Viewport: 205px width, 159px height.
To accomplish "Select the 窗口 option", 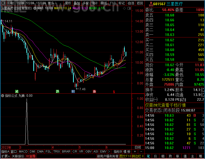I will (x=14, y=152).
